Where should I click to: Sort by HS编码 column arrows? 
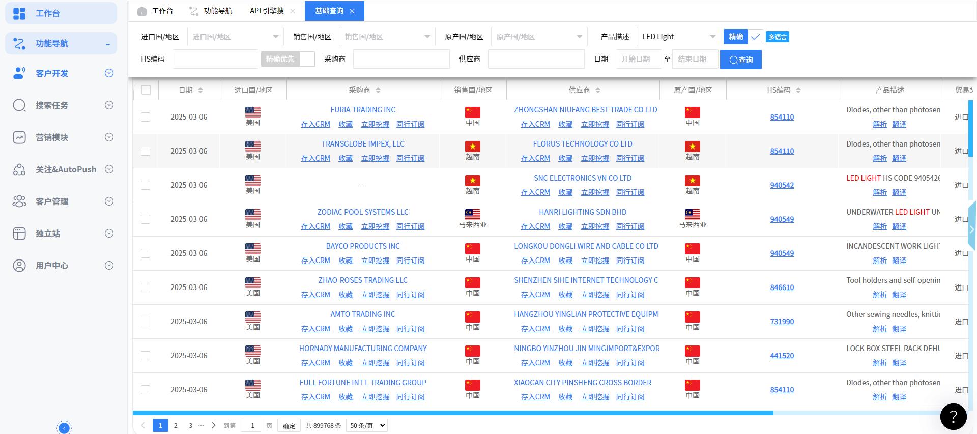point(798,90)
